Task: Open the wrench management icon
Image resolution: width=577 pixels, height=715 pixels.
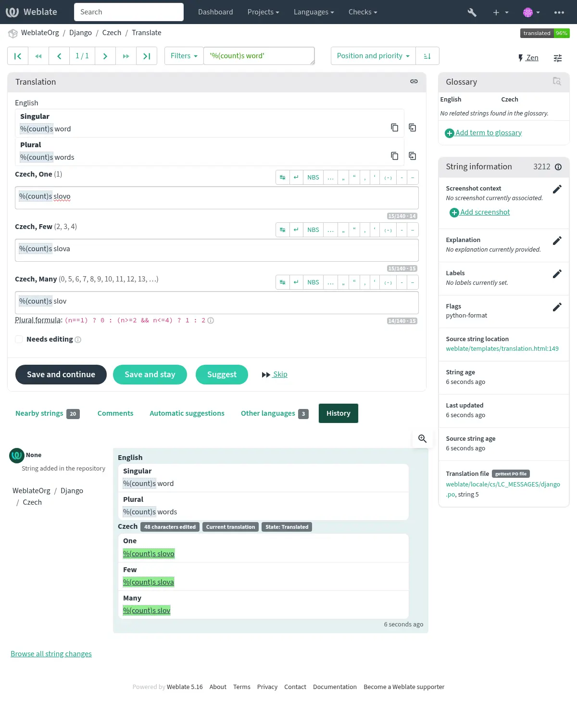Action: (x=472, y=12)
